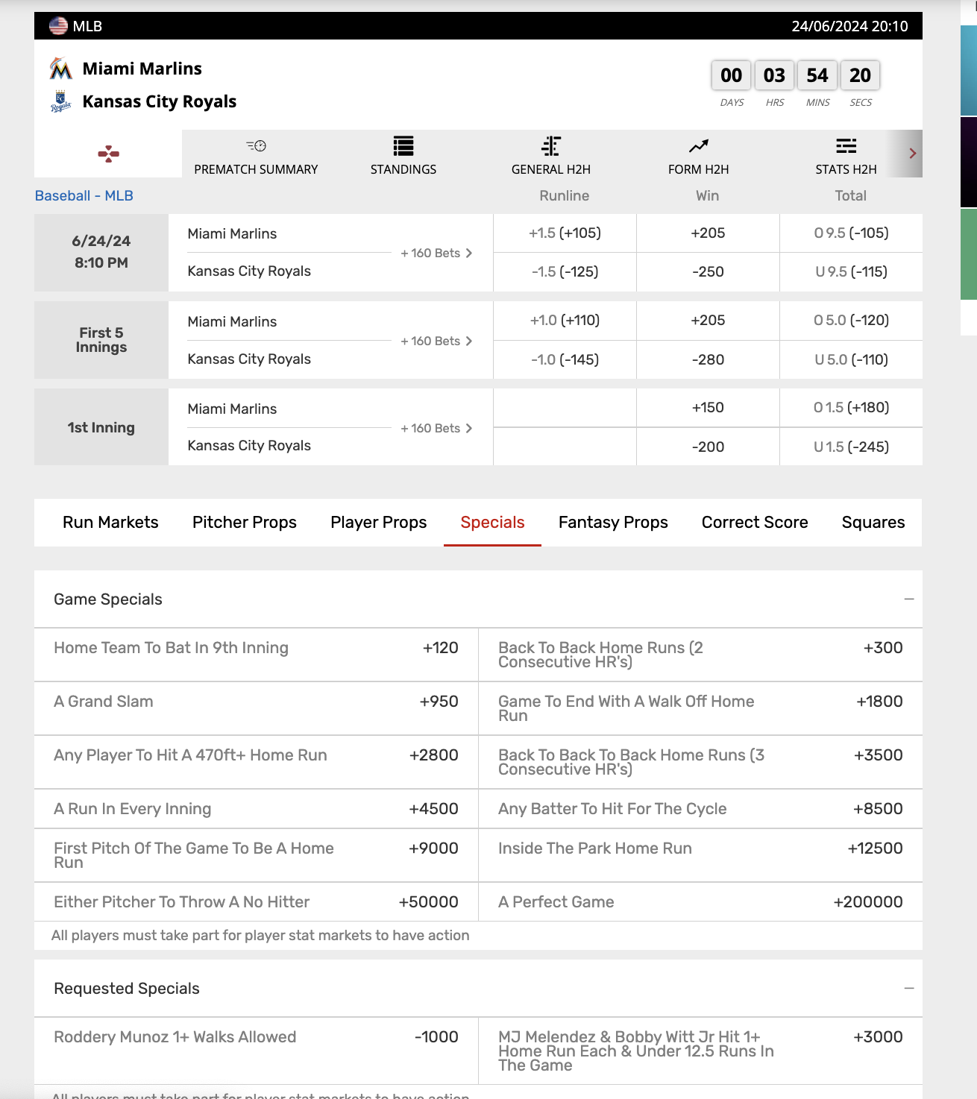Open Prematch Summary clock icon
Viewport: 977px width, 1099px height.
(256, 146)
